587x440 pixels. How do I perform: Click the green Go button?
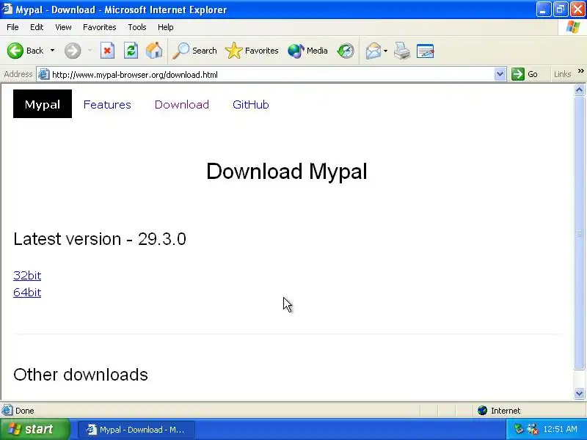coord(525,74)
